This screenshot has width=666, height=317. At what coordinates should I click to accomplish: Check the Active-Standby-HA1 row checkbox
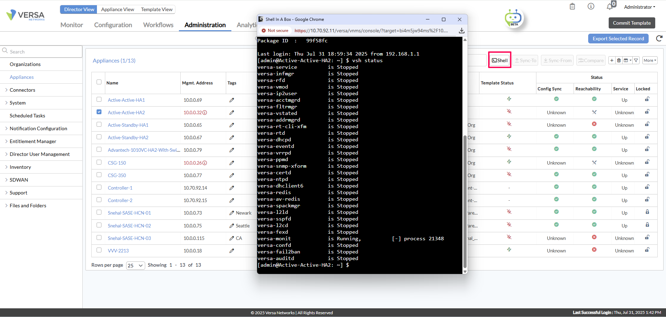click(x=99, y=124)
